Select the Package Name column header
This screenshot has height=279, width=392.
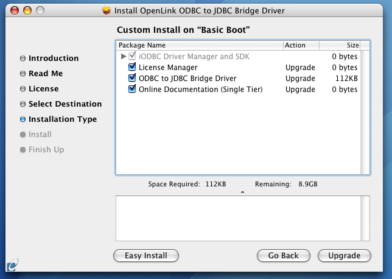tap(200, 45)
